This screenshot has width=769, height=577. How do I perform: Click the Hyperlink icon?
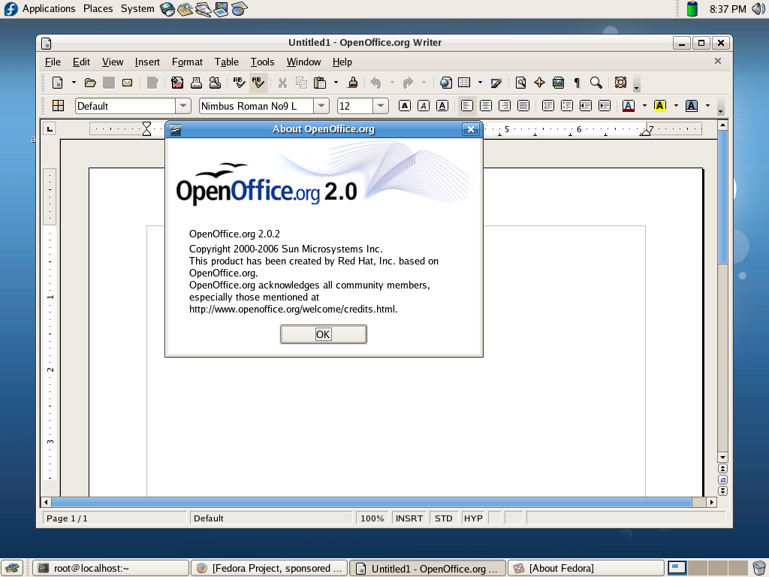[x=445, y=83]
